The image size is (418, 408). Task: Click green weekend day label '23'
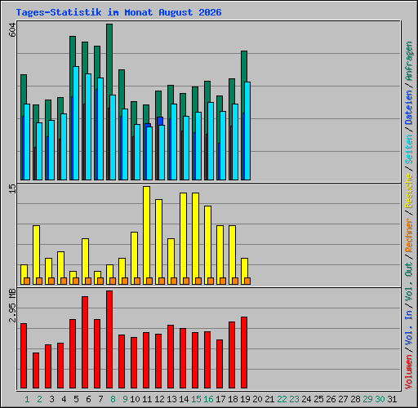click(294, 399)
